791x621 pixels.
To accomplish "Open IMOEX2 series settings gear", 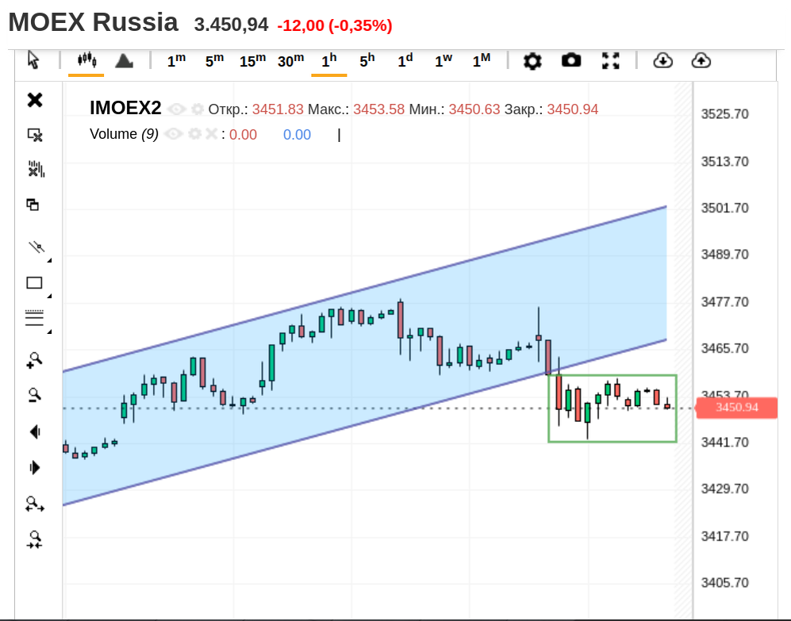I will point(198,109).
